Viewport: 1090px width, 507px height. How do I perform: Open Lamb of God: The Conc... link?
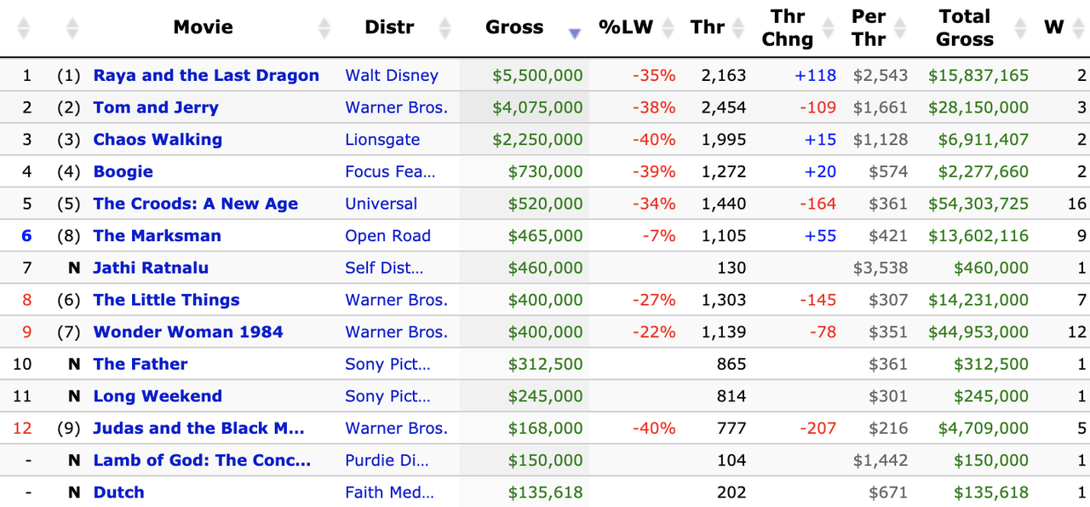(202, 460)
